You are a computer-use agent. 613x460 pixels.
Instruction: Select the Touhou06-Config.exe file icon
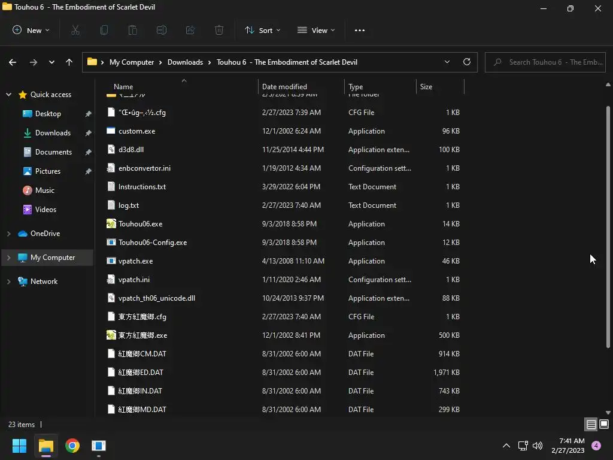tap(111, 243)
